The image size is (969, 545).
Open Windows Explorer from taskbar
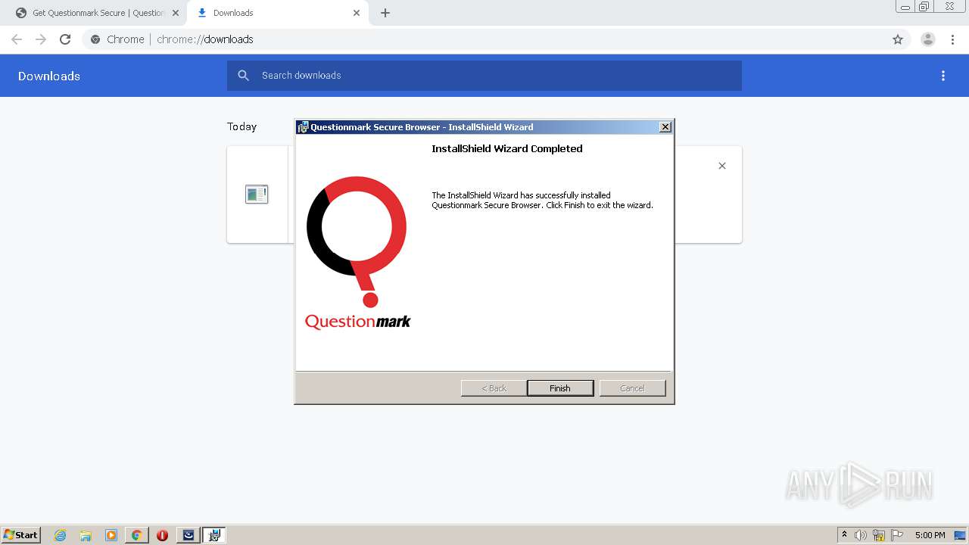click(x=86, y=535)
